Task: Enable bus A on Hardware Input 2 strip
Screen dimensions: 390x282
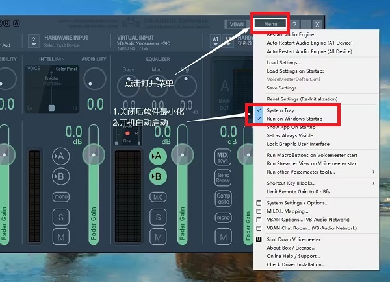Action: click(61, 156)
